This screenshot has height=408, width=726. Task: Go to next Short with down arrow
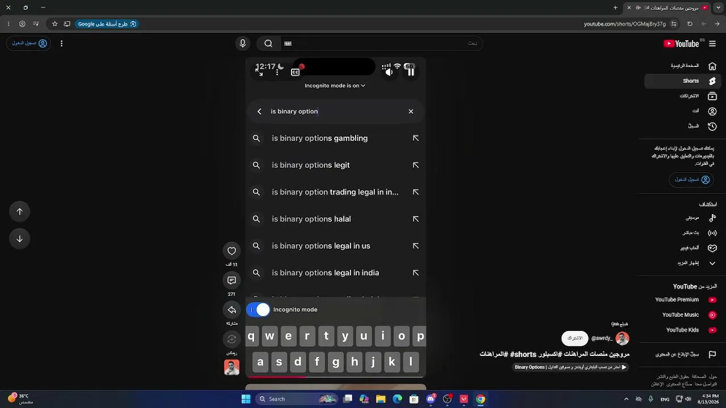pyautogui.click(x=20, y=239)
